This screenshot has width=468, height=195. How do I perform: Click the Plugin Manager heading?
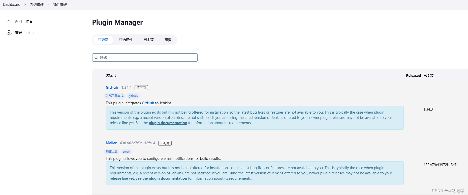[x=117, y=22]
